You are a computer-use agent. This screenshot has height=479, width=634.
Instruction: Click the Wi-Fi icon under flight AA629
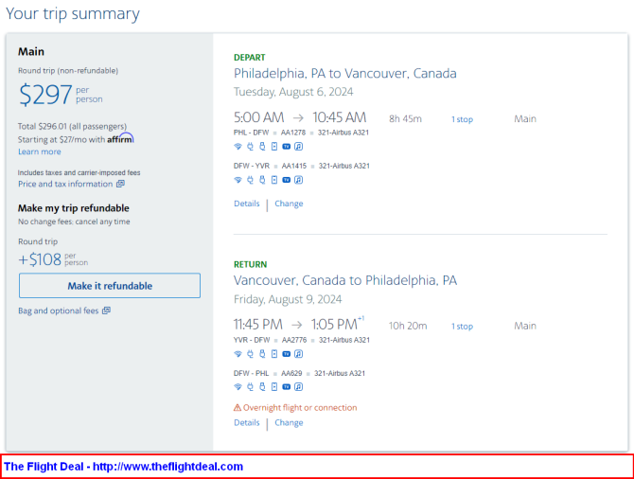pos(238,387)
